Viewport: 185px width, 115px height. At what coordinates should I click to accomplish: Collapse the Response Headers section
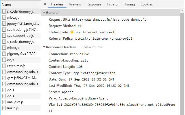[44, 47]
